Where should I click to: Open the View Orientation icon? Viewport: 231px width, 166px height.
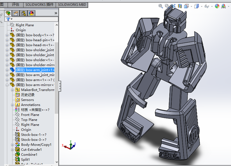tap(186, 6)
